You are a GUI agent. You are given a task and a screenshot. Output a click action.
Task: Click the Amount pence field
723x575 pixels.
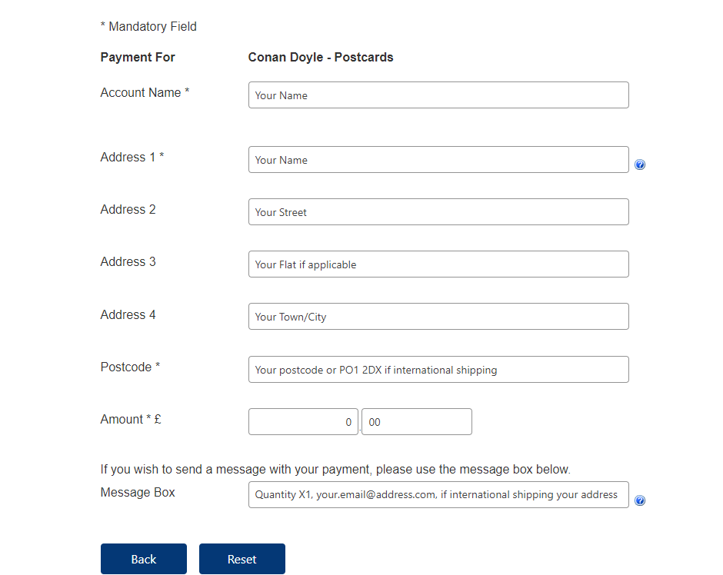[x=416, y=422]
